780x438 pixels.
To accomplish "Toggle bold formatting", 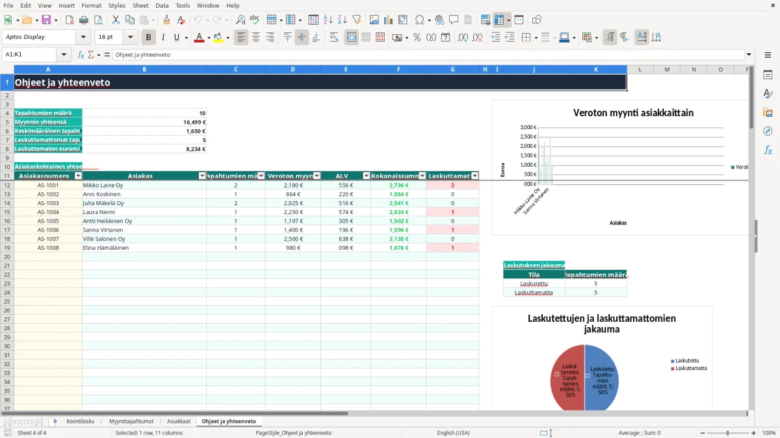I will click(x=148, y=38).
